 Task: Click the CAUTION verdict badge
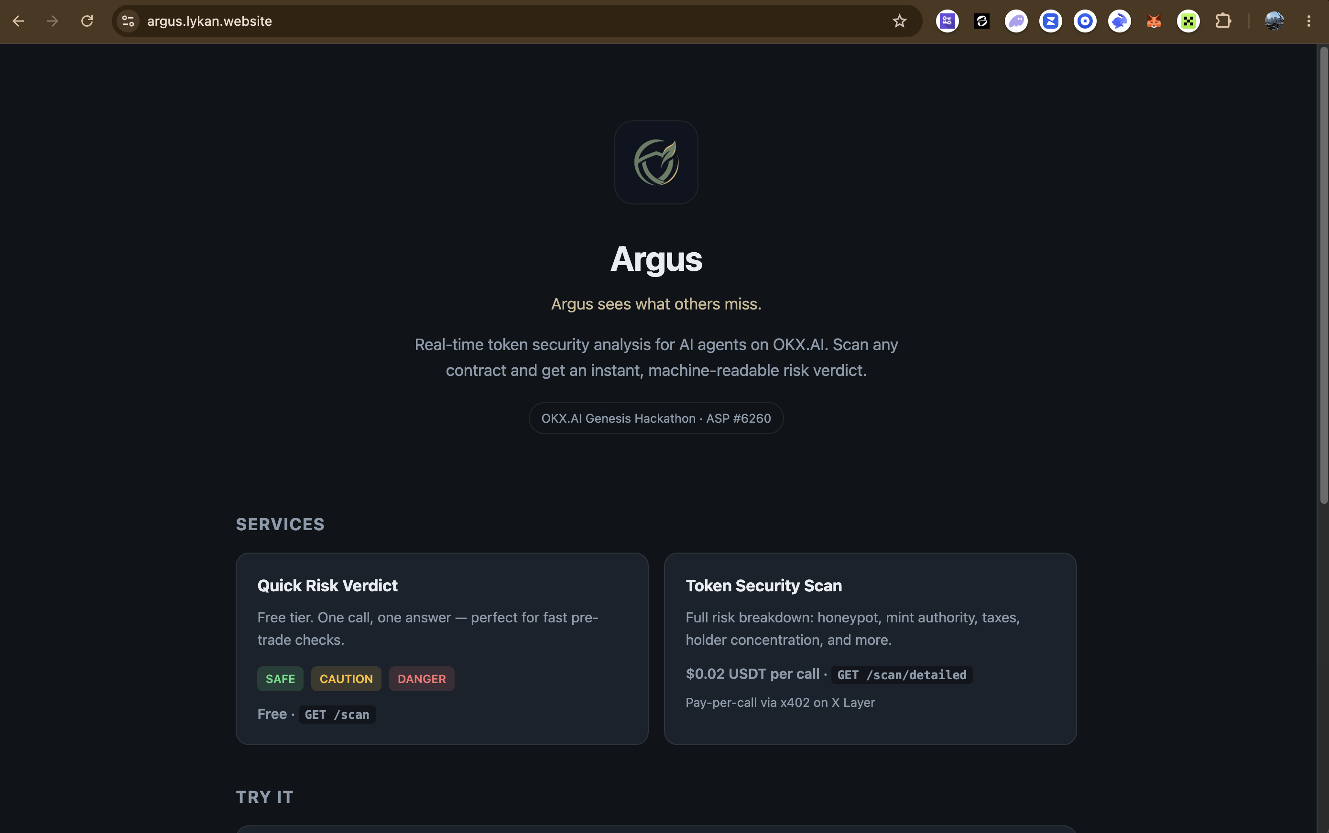[346, 679]
